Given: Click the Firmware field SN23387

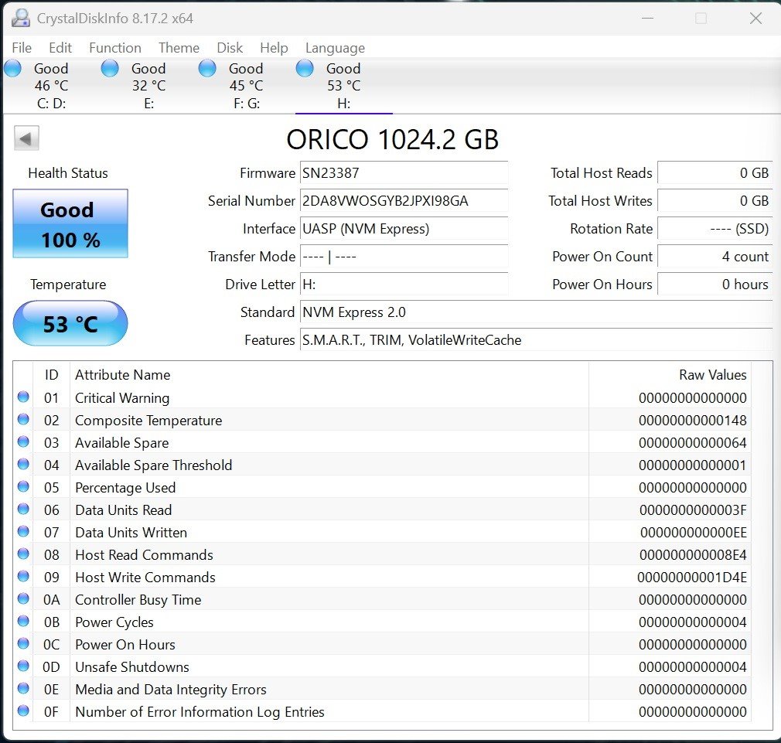Looking at the screenshot, I should (404, 173).
